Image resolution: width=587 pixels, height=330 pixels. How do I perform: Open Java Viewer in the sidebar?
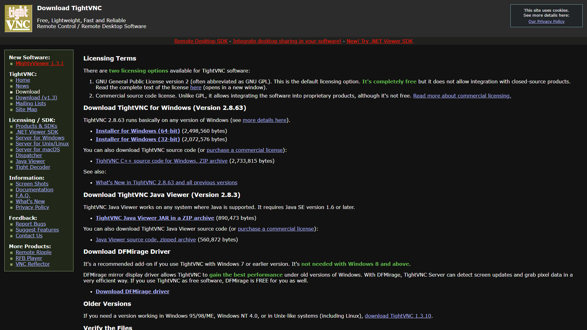[30, 161]
